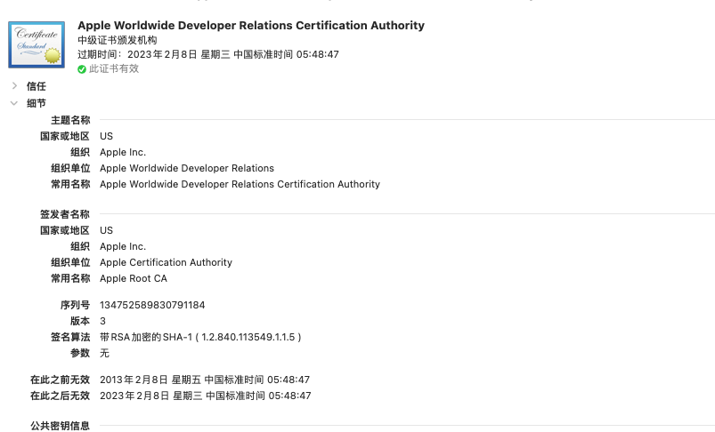Select subject common name value ending 'Certification Authority'
Screen dimensions: 715x432
240,184
